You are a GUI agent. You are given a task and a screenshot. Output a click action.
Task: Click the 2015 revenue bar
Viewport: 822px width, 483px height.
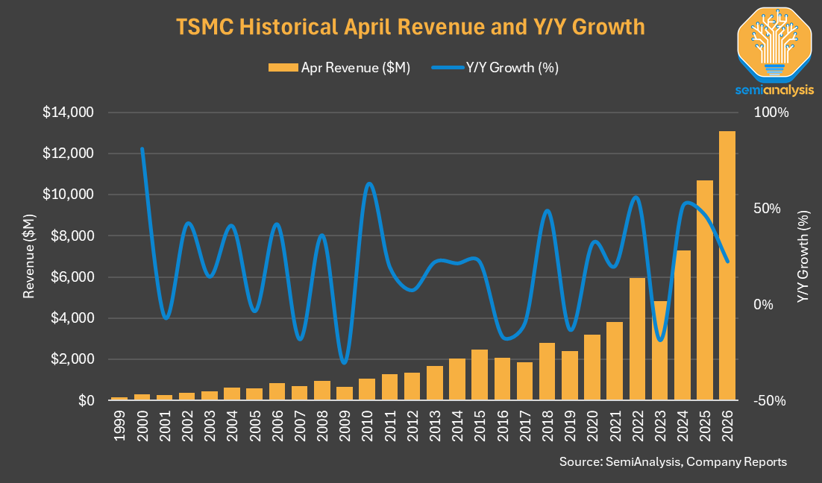(x=480, y=375)
